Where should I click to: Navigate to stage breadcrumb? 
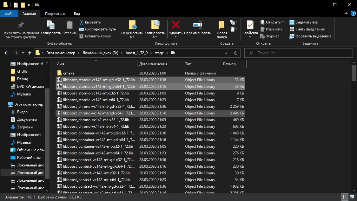[159, 53]
